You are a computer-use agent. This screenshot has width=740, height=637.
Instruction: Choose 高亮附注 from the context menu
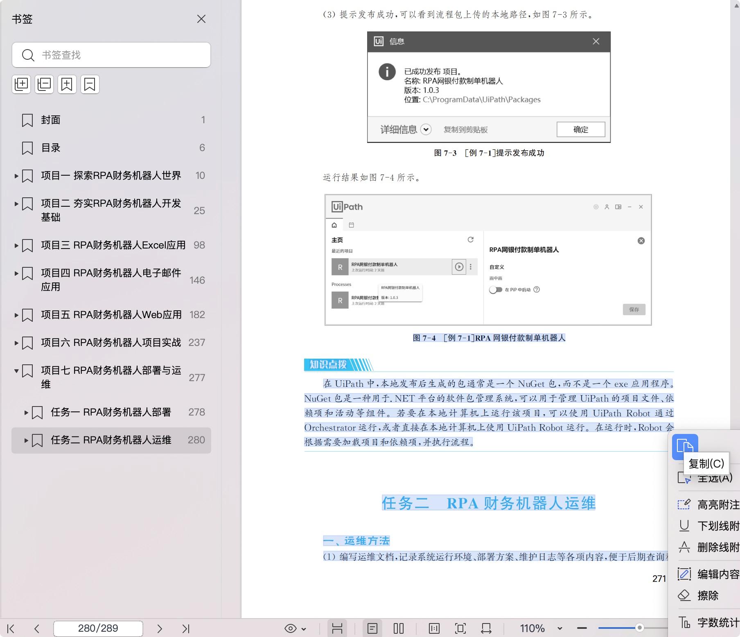(708, 504)
